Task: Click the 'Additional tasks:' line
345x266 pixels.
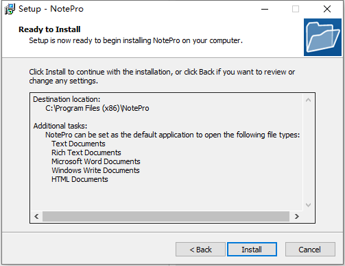Action: [x=60, y=126]
